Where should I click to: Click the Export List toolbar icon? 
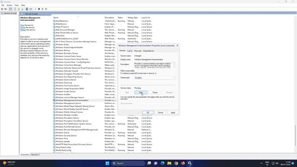pyautogui.click(x=22, y=9)
